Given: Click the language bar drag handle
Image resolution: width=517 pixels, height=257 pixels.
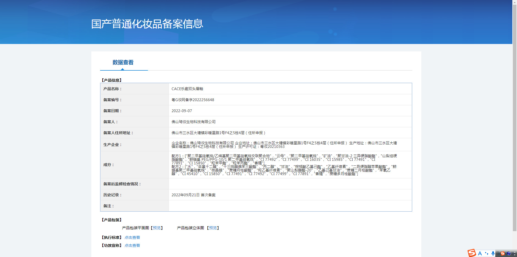Looking at the screenshot, I should tap(497, 253).
